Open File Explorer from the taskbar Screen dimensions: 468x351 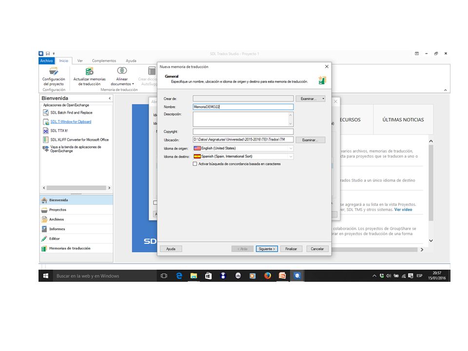(x=194, y=276)
